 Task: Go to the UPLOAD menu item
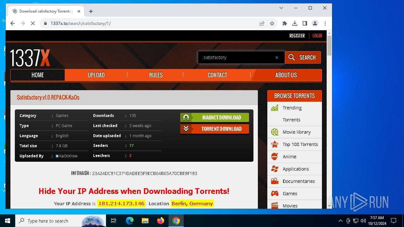96,75
